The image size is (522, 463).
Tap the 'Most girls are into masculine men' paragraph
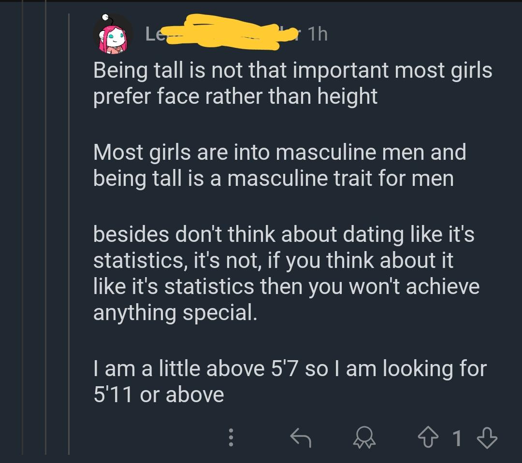pos(280,165)
